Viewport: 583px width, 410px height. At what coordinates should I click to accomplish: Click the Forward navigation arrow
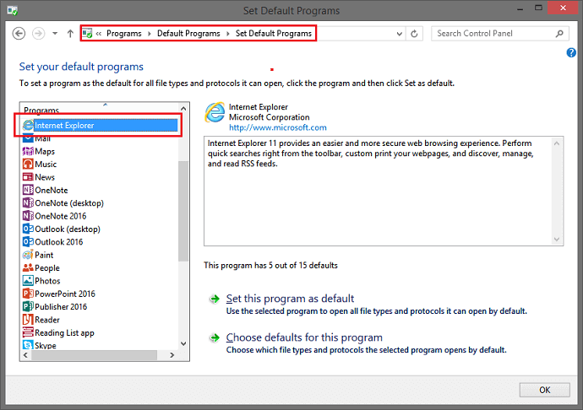[x=38, y=34]
